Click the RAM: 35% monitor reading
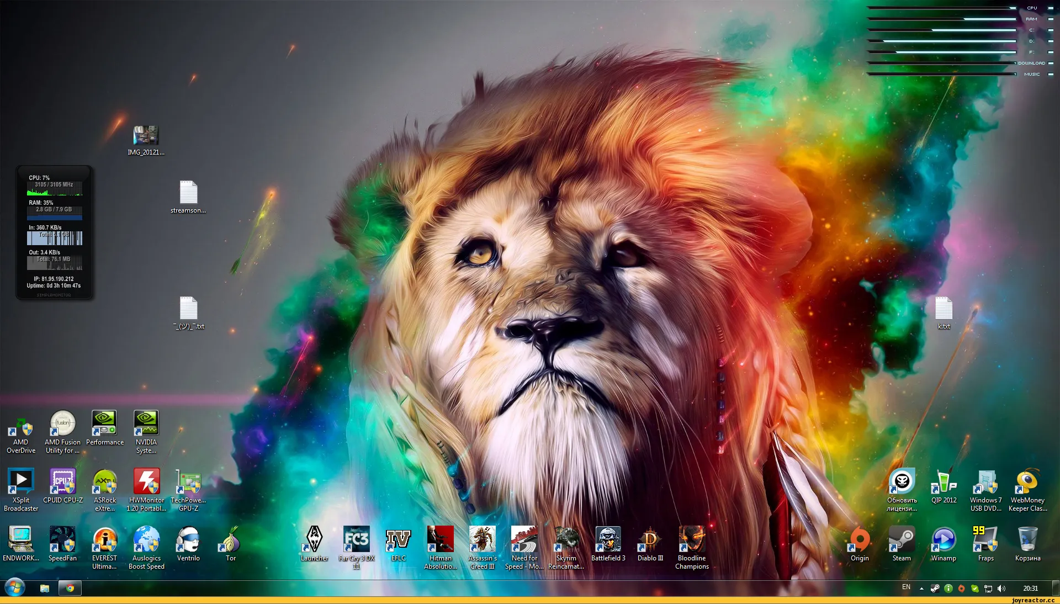 [41, 203]
